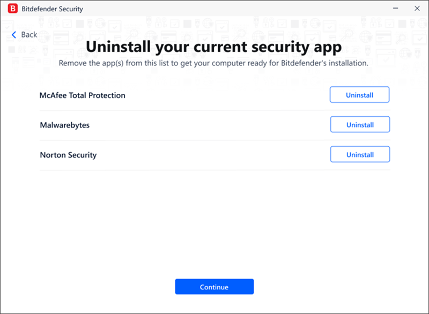The image size is (429, 314).
Task: Click the Bitdefender Security window title text
Action: click(x=52, y=9)
